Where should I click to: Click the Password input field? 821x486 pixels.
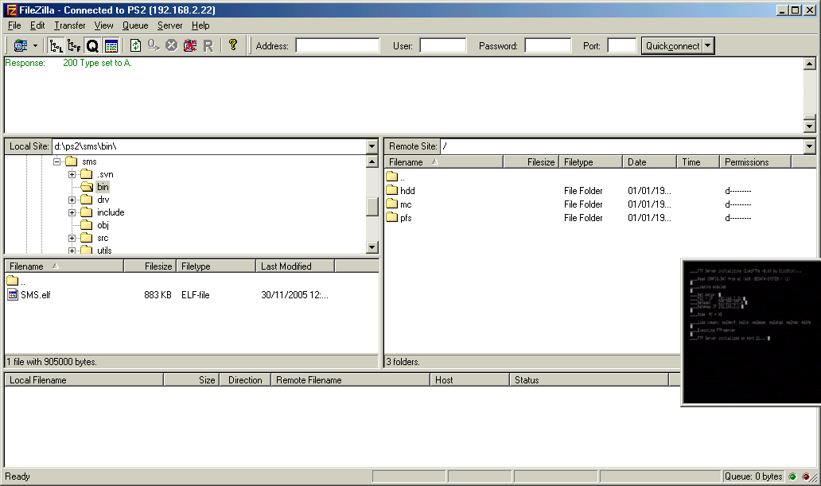(x=547, y=45)
